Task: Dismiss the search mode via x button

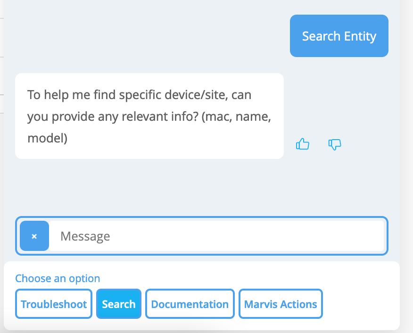Action: tap(34, 236)
